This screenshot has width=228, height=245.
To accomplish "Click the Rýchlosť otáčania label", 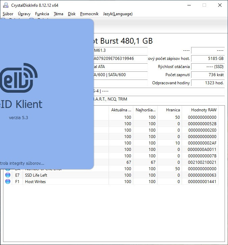I will pyautogui.click(x=174, y=67).
